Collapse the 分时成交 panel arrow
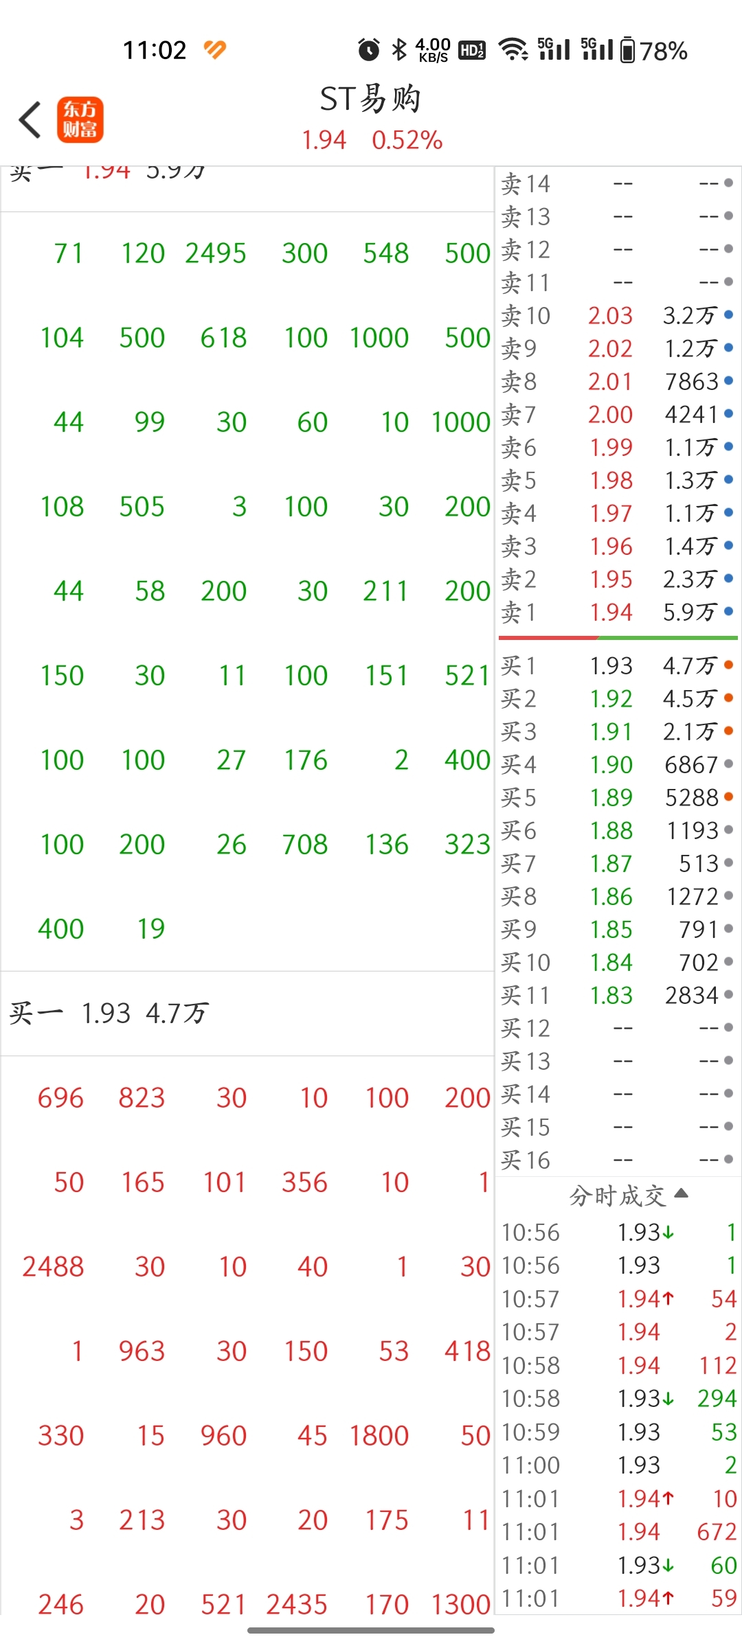742x1648 pixels. (x=681, y=1193)
